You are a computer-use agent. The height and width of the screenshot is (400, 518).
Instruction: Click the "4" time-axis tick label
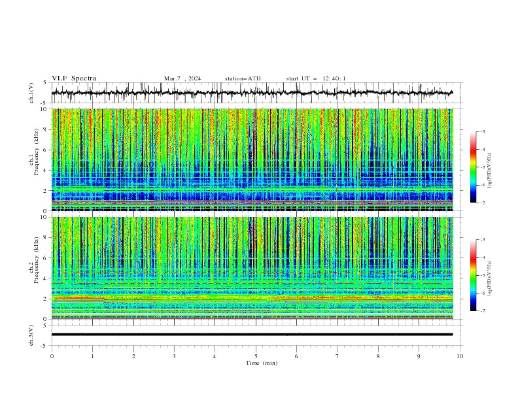pos(215,356)
